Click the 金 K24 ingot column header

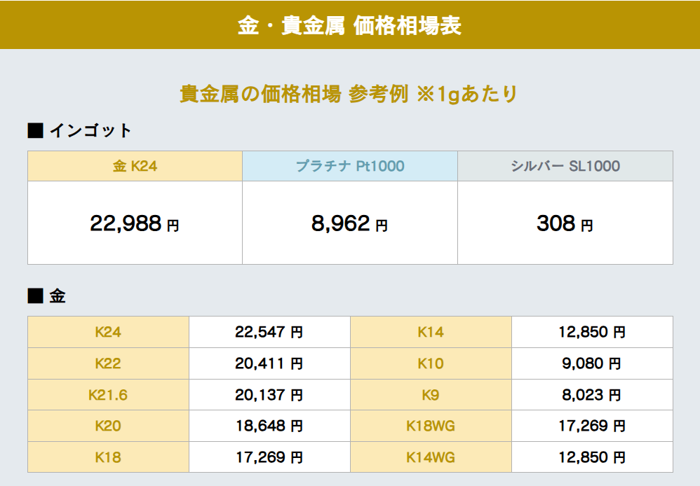click(x=135, y=167)
